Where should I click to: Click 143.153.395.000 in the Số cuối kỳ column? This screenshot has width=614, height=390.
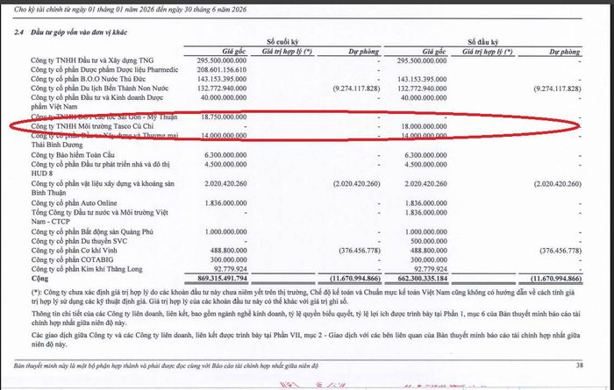(x=222, y=79)
